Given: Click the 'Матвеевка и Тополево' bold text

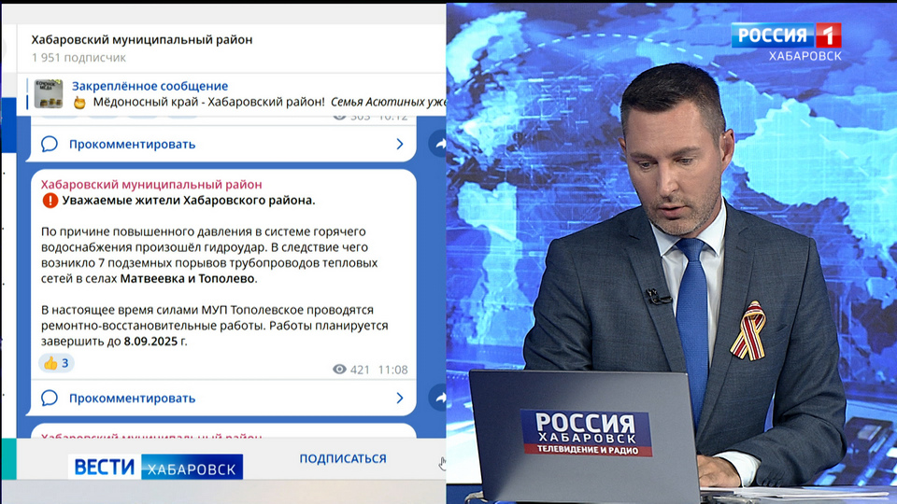Looking at the screenshot, I should click(187, 279).
